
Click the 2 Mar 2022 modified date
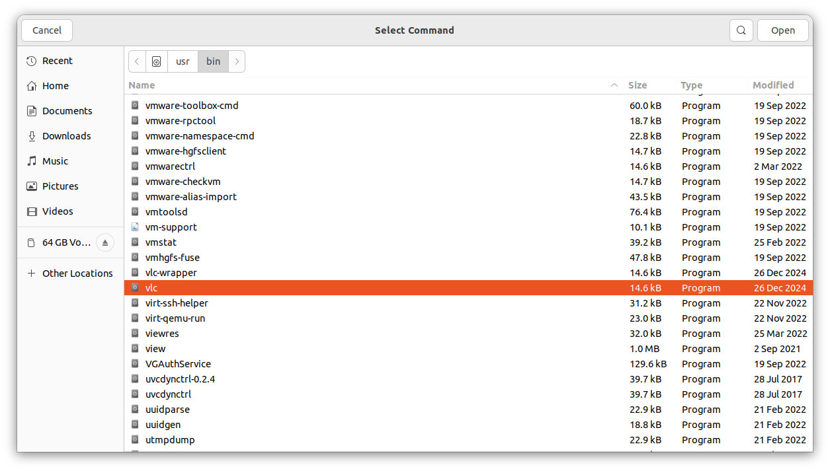778,166
